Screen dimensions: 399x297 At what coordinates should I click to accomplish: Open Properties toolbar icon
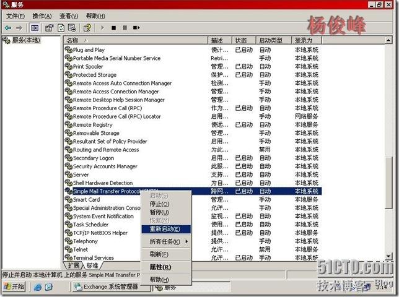[49, 28]
